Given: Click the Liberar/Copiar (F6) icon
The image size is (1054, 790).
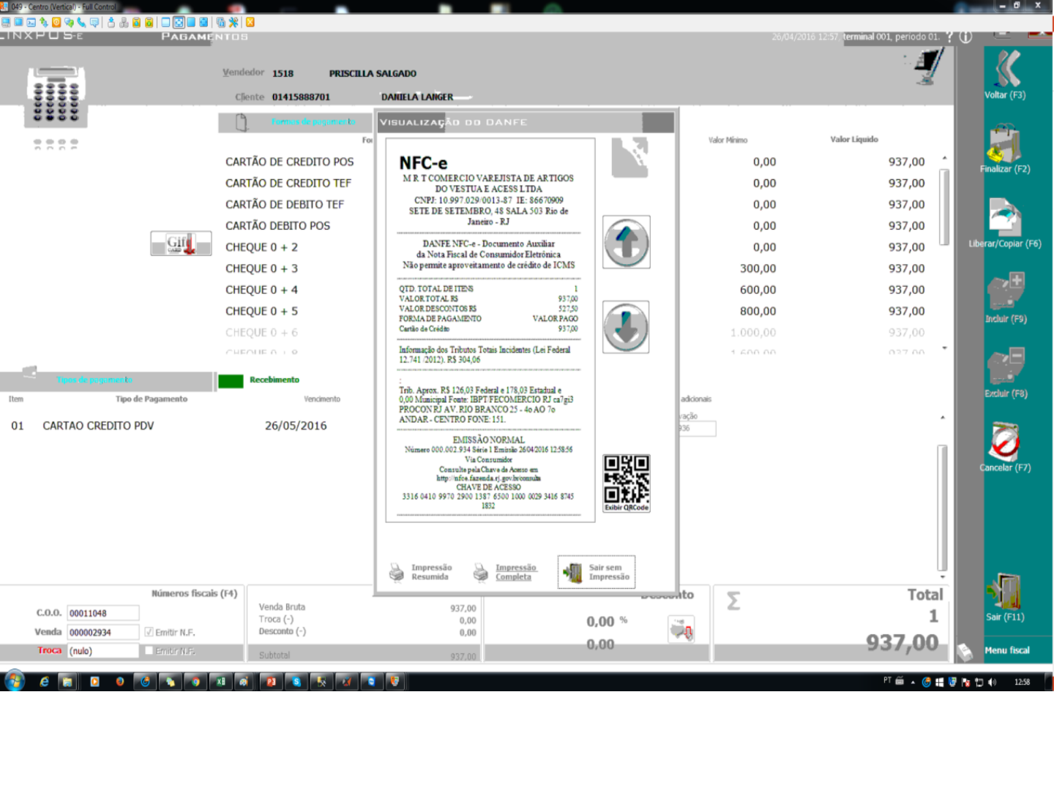Looking at the screenshot, I should [x=1005, y=217].
